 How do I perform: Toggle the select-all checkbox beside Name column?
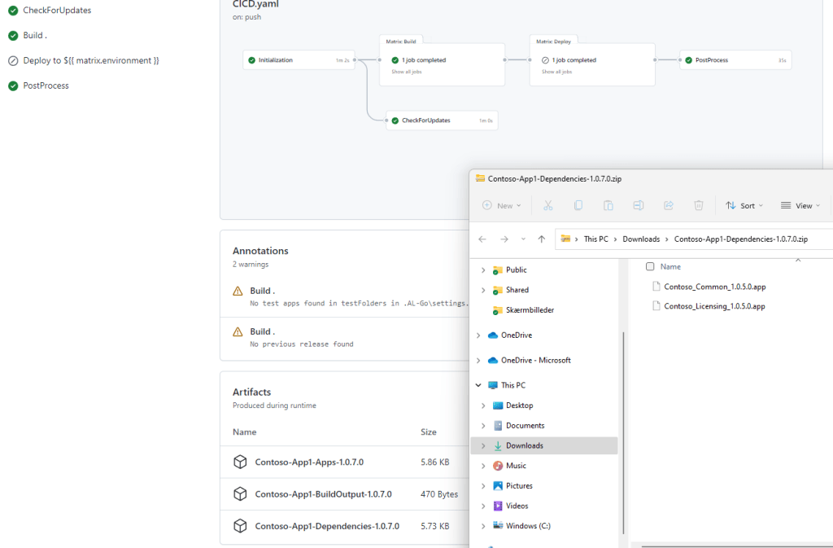[650, 267]
